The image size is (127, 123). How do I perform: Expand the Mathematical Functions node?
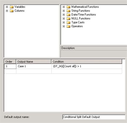[64, 7]
